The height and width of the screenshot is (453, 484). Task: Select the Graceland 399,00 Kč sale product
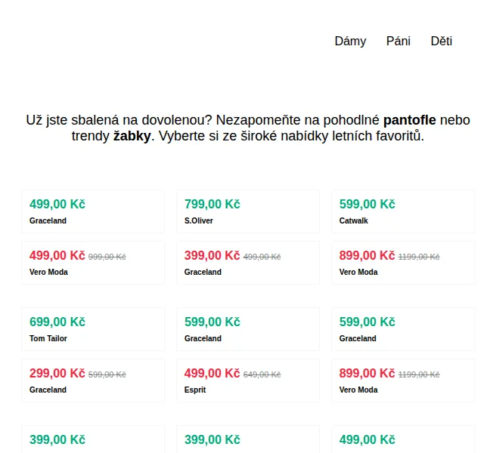248,263
